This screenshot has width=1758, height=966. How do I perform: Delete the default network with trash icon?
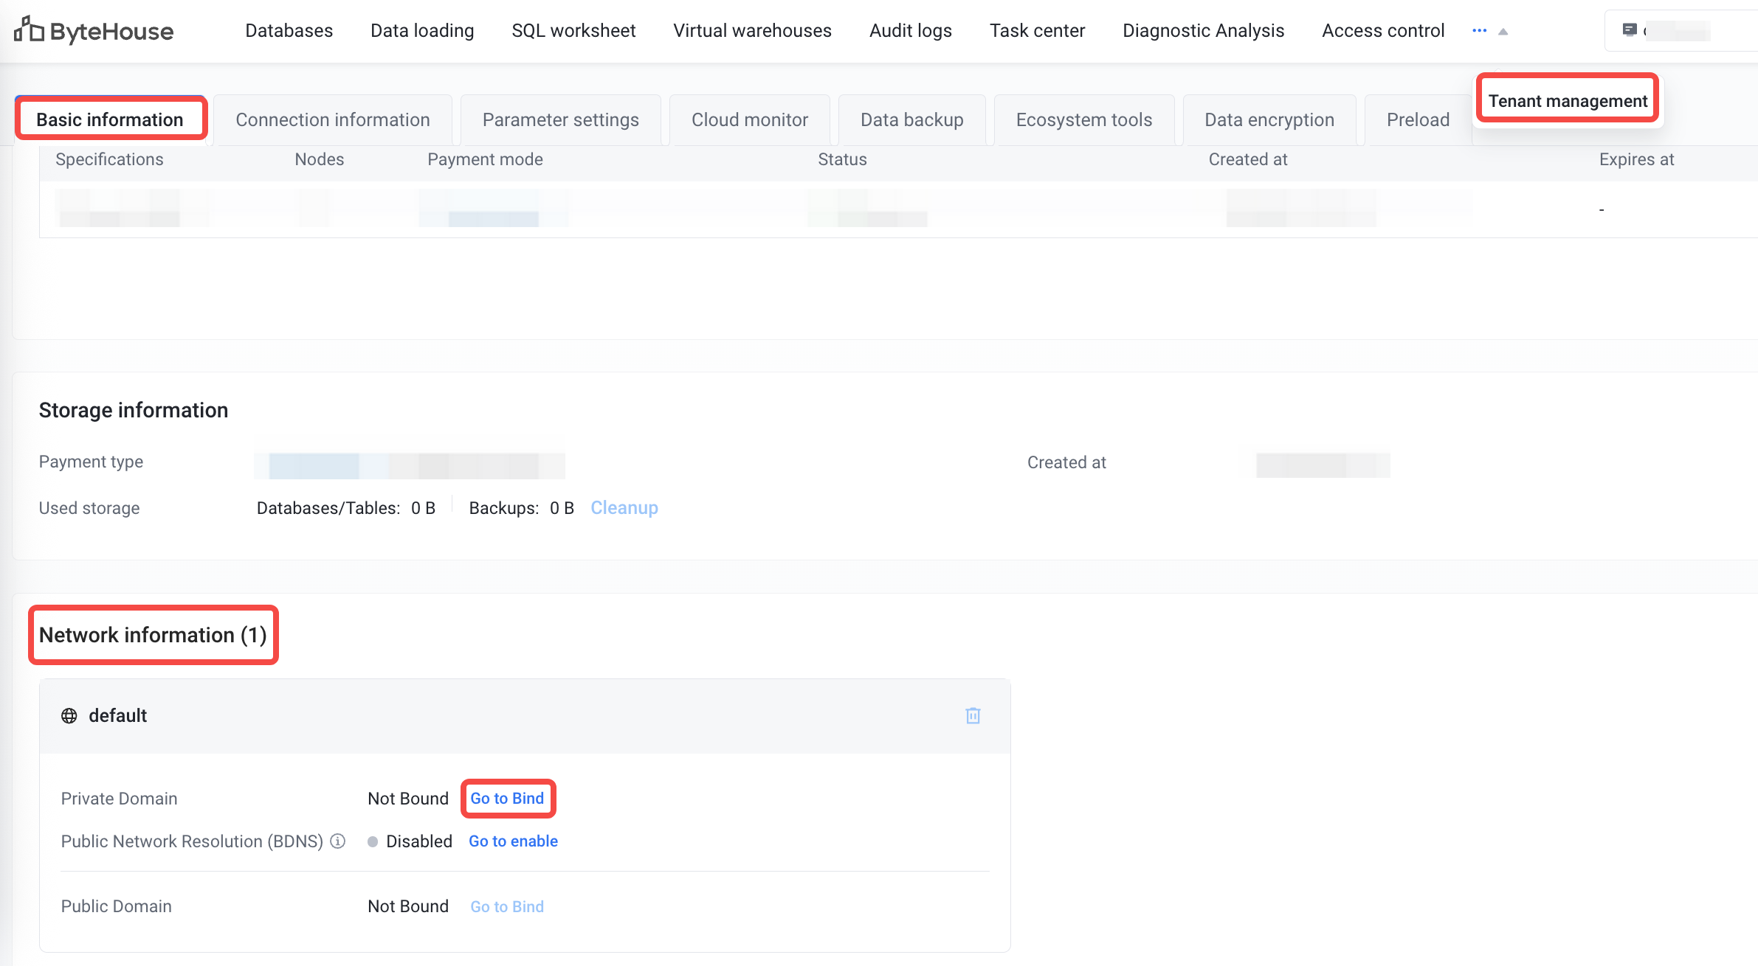[973, 715]
